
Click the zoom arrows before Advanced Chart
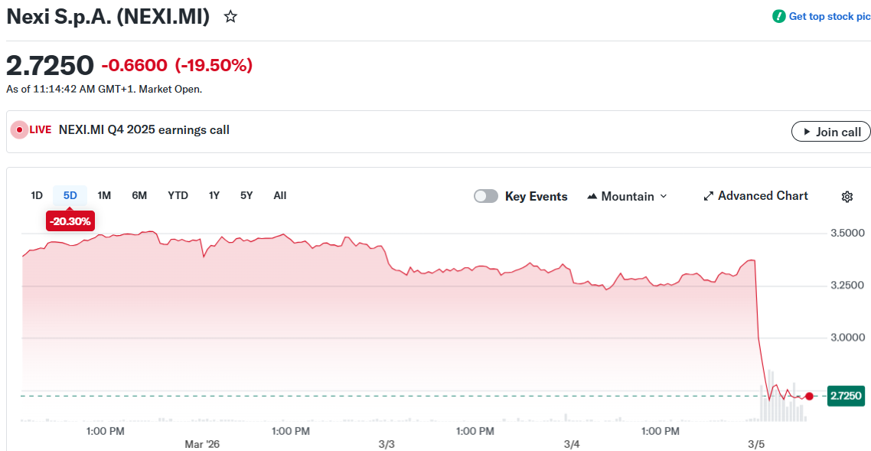click(707, 195)
